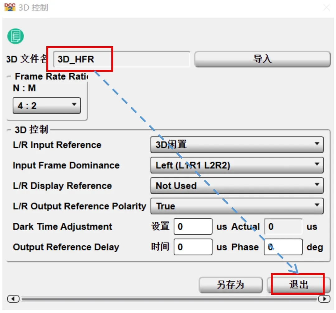Viewport: 336px width, 313px height.
Task: Close the 3D 控制 window
Action: click(x=326, y=7)
